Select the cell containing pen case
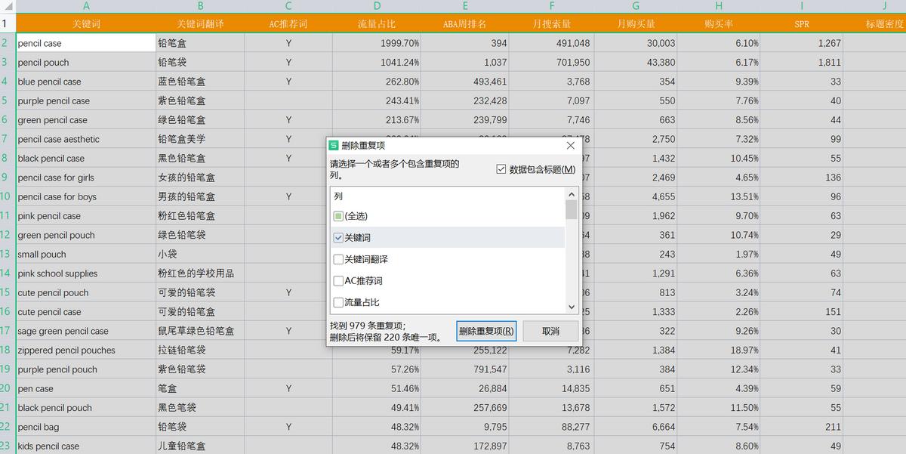 point(86,388)
